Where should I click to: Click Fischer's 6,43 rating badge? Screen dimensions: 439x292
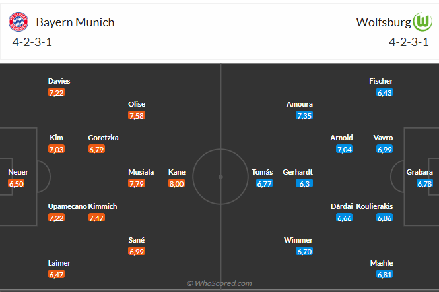[x=384, y=93]
